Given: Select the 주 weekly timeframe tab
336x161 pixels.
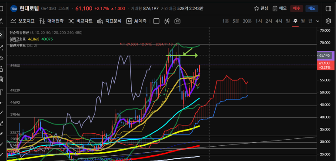Looking at the screenshot, I should tap(295, 21).
